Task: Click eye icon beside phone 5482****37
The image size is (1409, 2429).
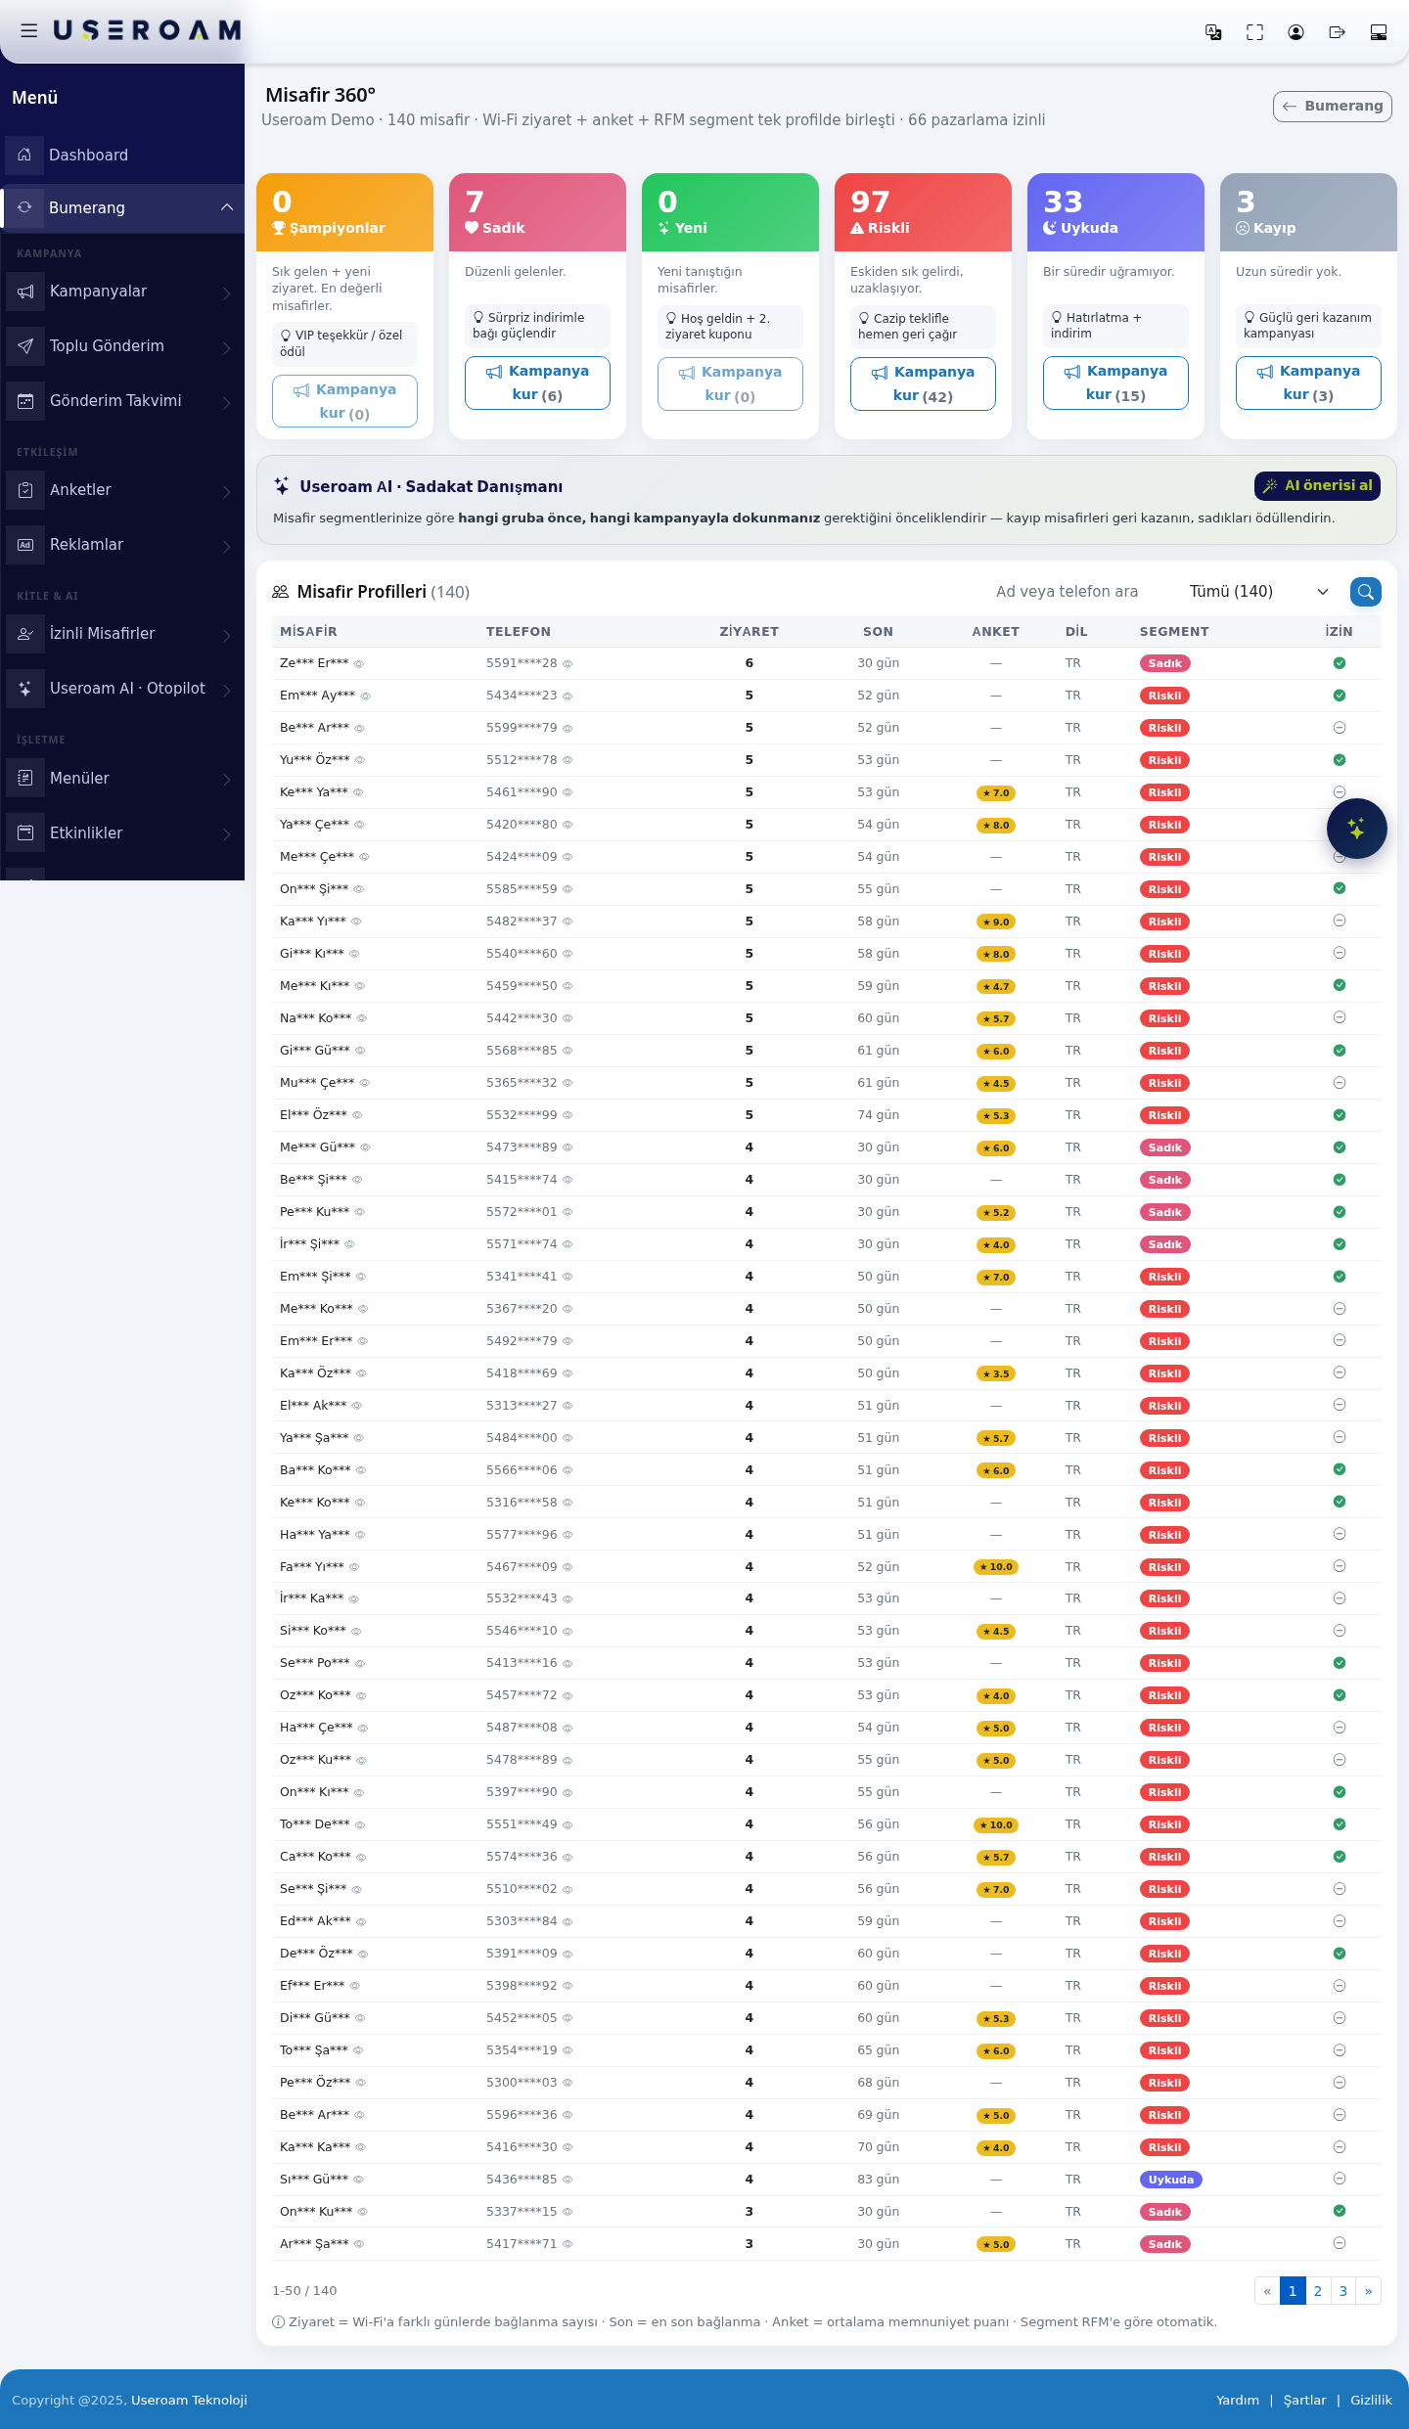Action: tap(568, 922)
